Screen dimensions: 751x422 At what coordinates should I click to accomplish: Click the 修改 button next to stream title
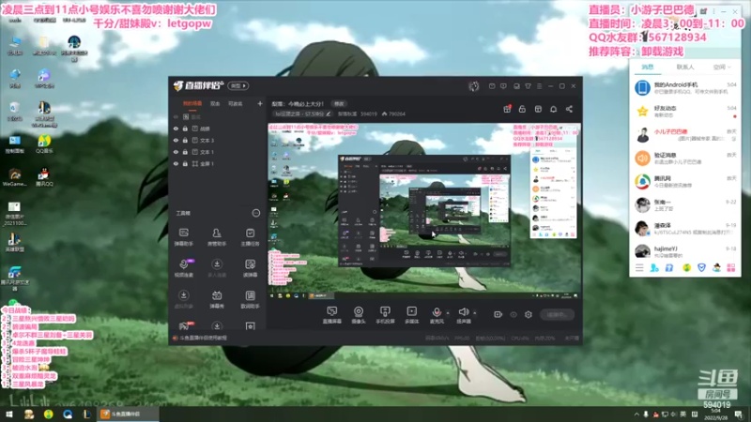(x=339, y=104)
